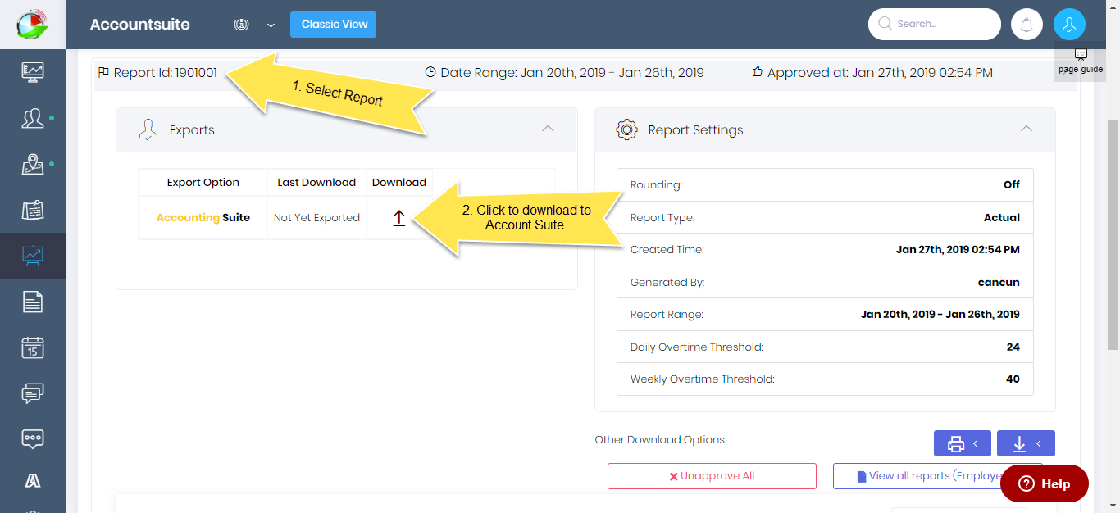Open the download options dropdown
Image resolution: width=1120 pixels, height=513 pixels.
click(x=1026, y=443)
